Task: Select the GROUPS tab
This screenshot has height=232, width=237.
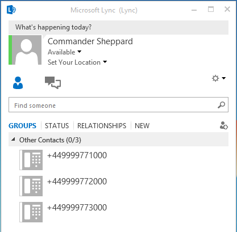Action: [22, 126]
